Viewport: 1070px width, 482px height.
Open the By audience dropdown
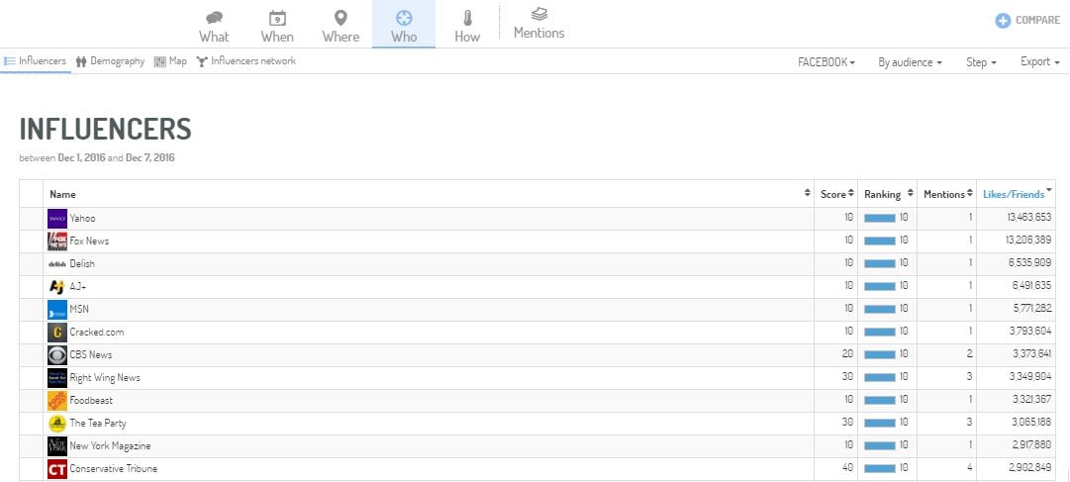[910, 62]
